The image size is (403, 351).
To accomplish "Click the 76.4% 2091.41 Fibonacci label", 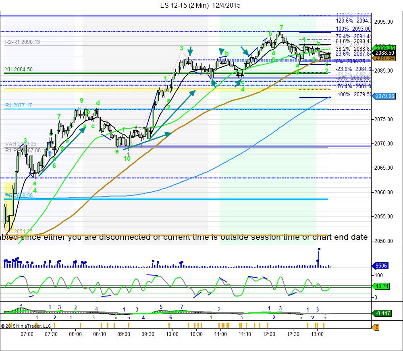I will (x=353, y=37).
